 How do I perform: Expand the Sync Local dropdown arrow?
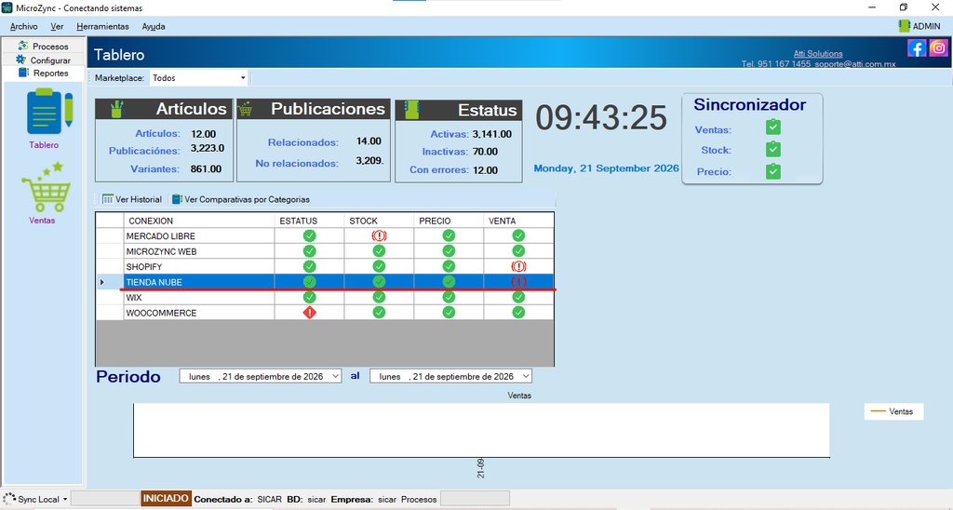pyautogui.click(x=65, y=499)
